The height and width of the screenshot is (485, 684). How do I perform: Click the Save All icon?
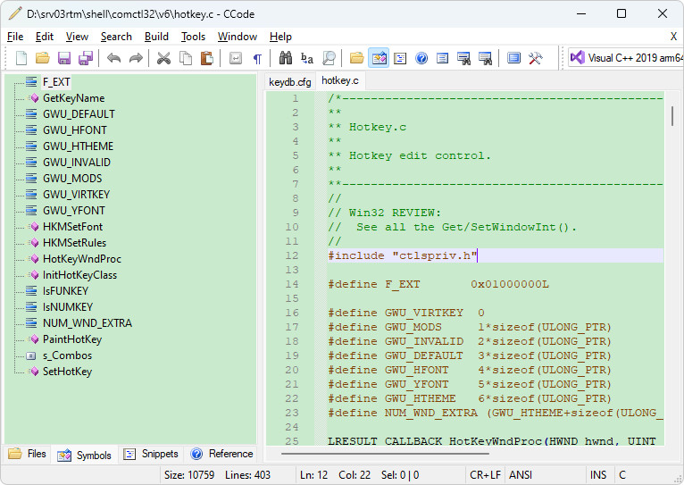tap(86, 58)
